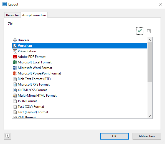Image resolution: width=165 pixels, height=144 pixels.
Task: Choose Präsentation as target
Action: point(80,51)
